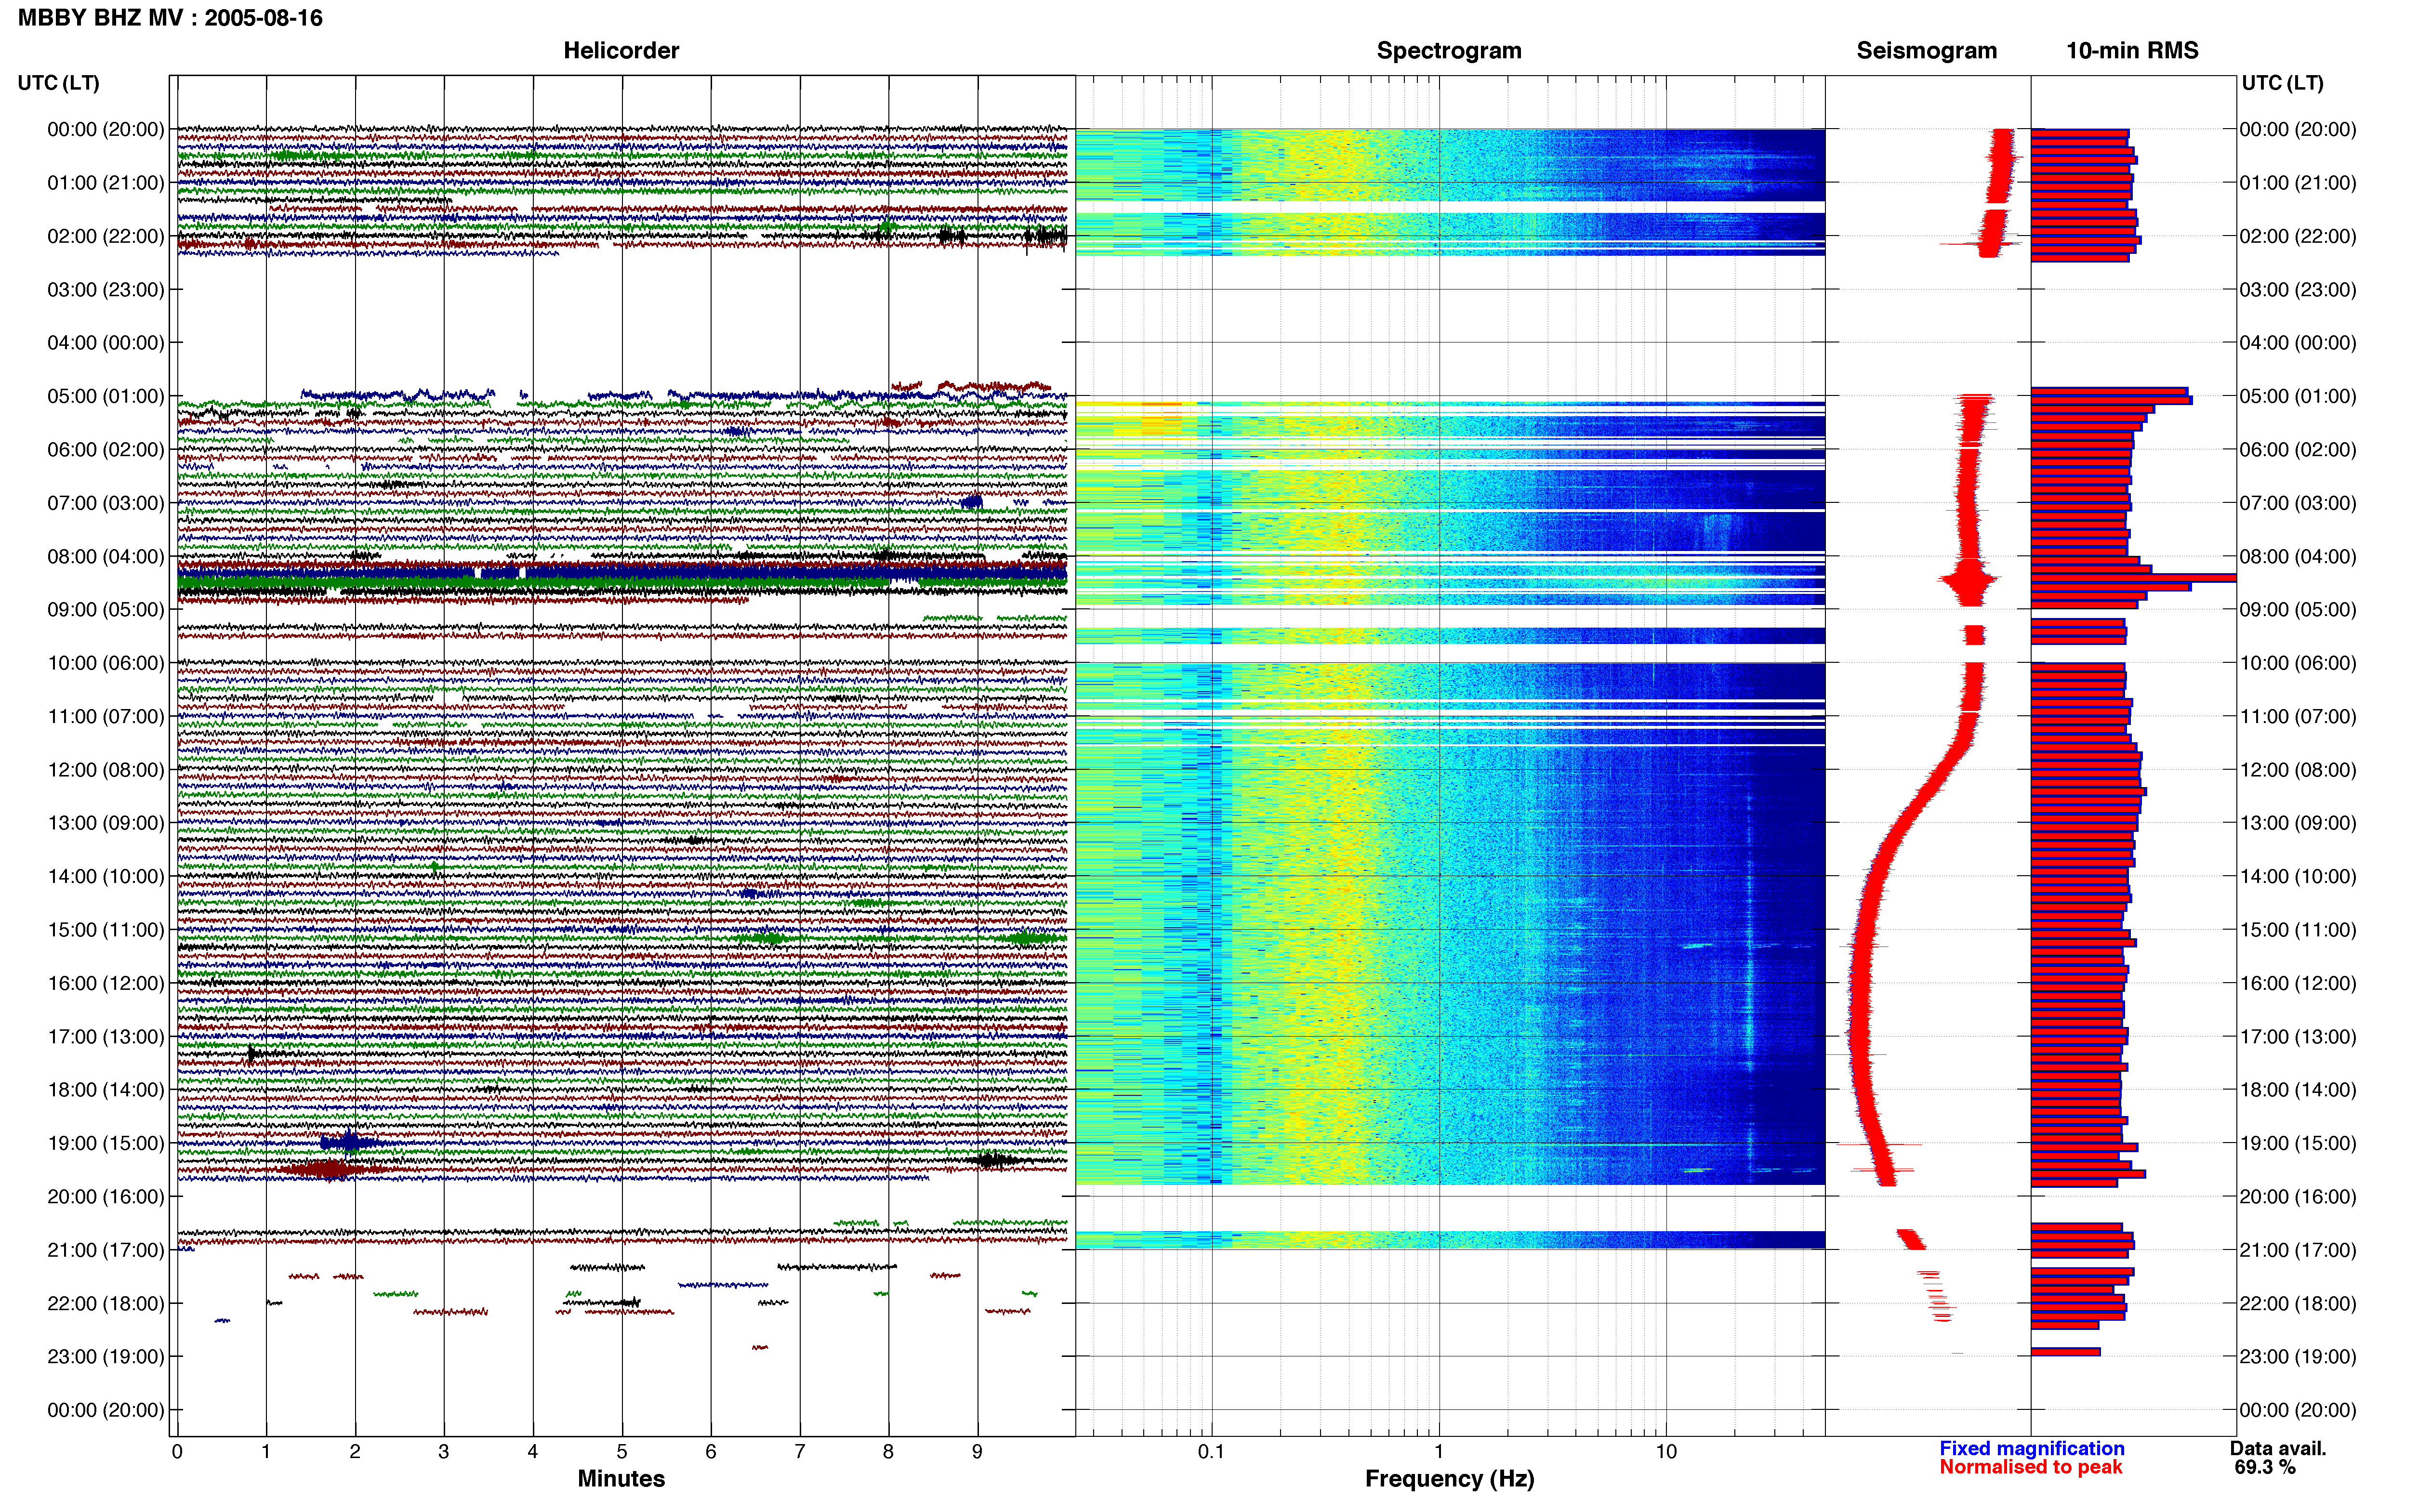Click "14:00 (10:00)" on the left time axis

[106, 877]
